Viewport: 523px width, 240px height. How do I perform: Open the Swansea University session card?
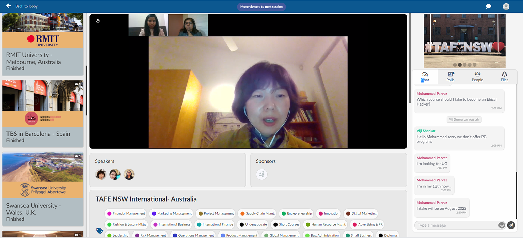coord(43,189)
